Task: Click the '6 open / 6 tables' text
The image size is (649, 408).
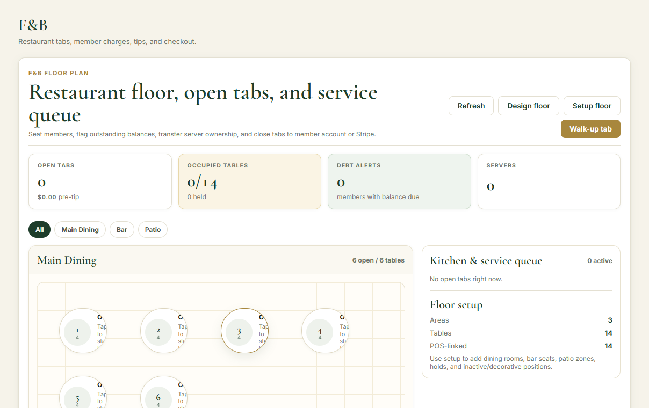Action: coord(378,260)
